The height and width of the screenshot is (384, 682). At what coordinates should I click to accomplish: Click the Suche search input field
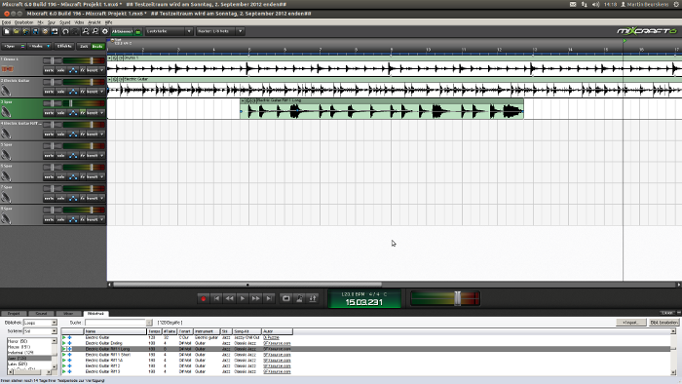[x=116, y=323]
